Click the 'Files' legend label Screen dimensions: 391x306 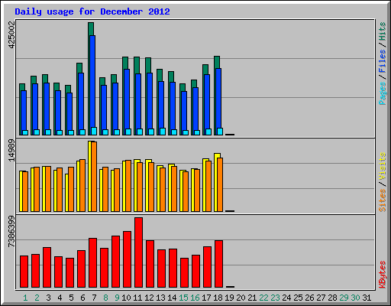tap(382, 61)
